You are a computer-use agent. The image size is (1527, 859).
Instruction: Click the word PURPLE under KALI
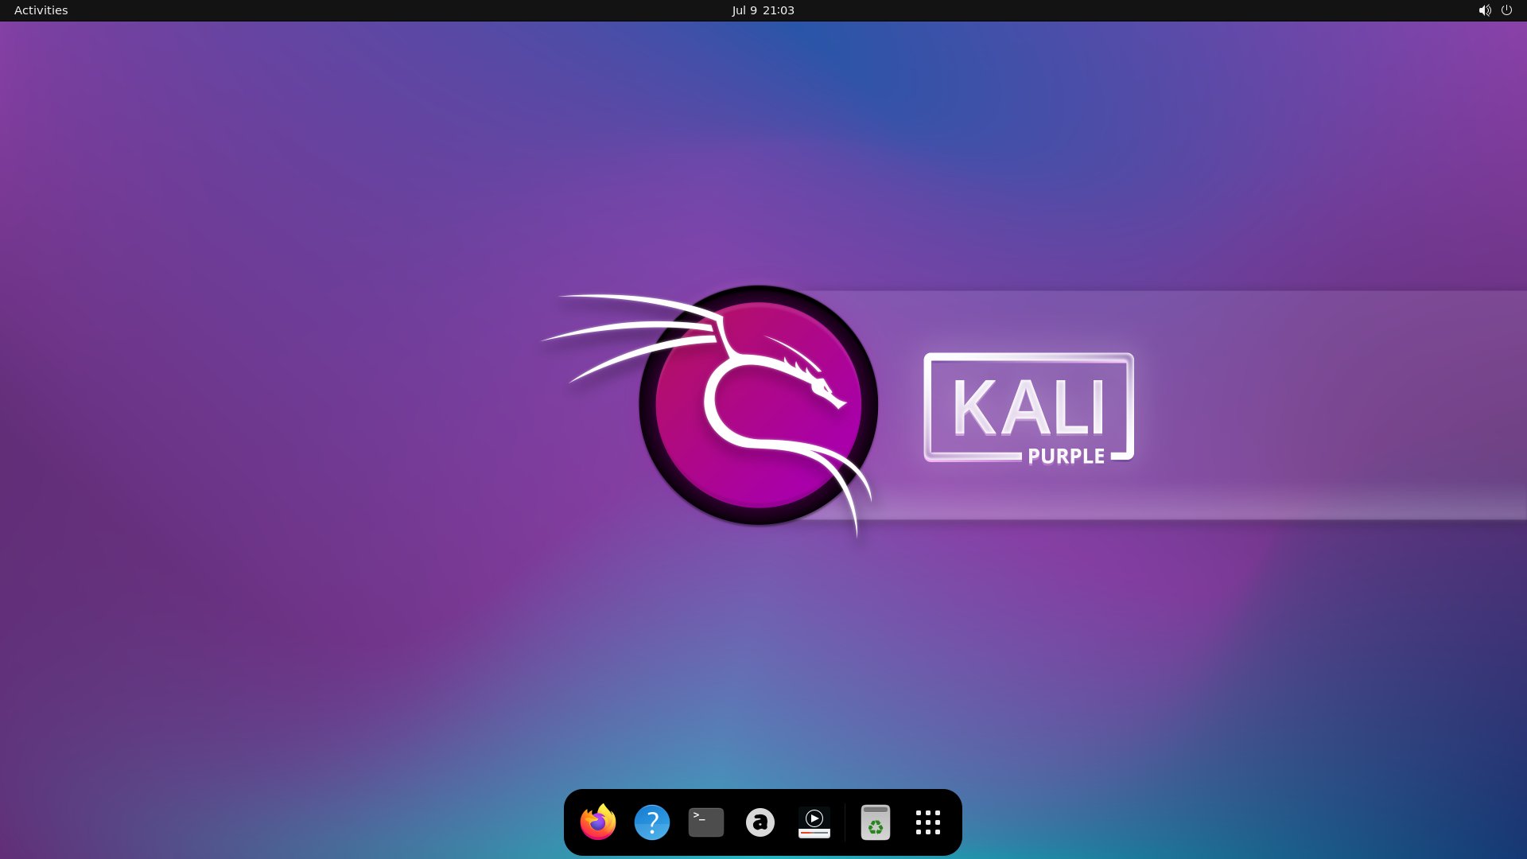point(1066,457)
